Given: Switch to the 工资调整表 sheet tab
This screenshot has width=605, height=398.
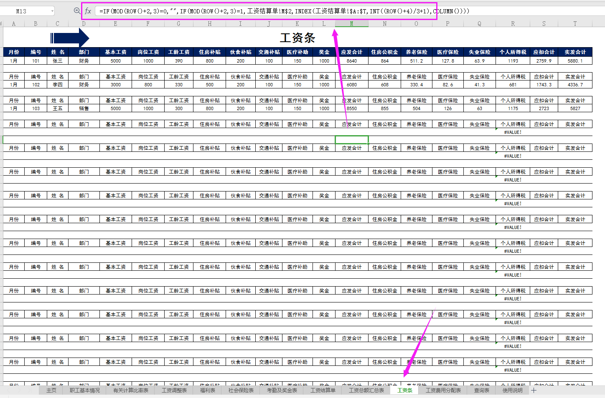Looking at the screenshot, I should (174, 390).
